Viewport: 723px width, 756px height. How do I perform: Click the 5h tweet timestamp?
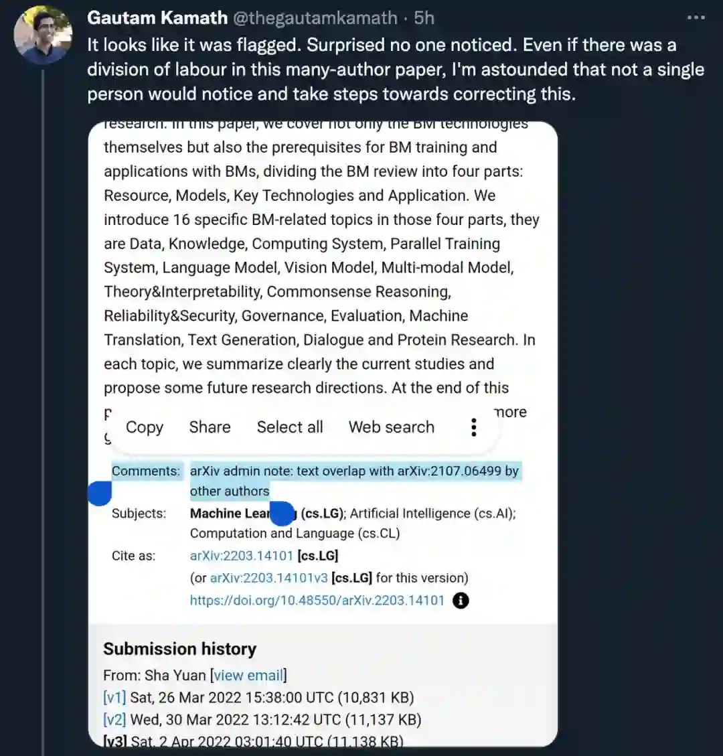424,17
